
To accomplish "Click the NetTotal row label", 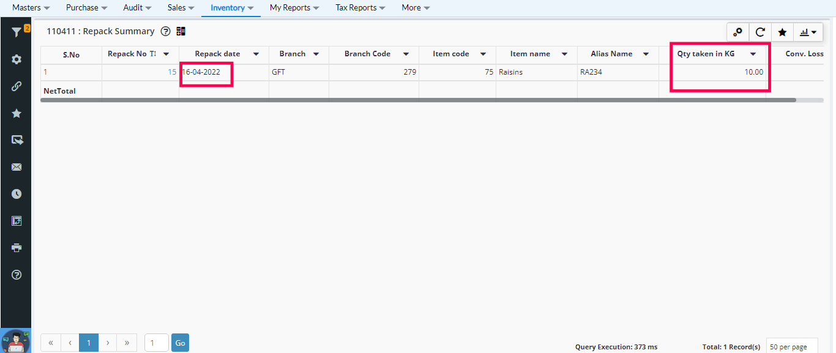I will 59,91.
